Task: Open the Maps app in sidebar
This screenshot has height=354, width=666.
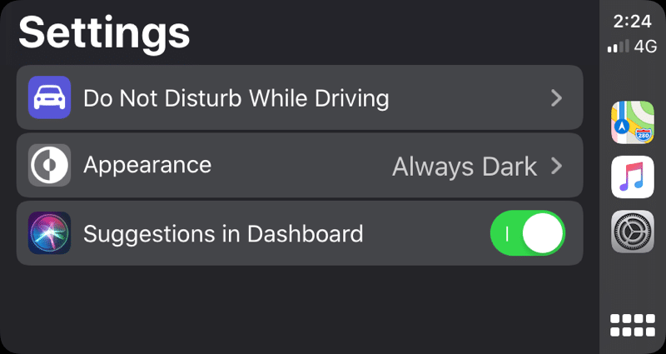Action: [633, 122]
